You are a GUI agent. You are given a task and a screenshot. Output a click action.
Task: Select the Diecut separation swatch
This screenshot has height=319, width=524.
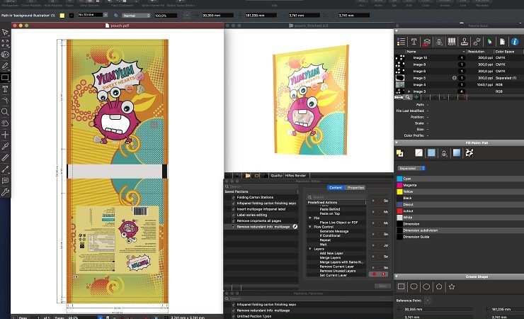(x=399, y=204)
